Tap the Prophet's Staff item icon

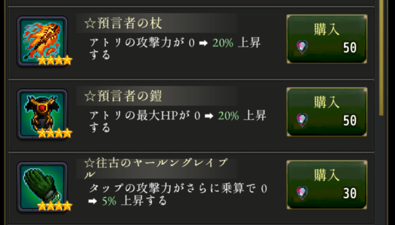[x=42, y=40]
